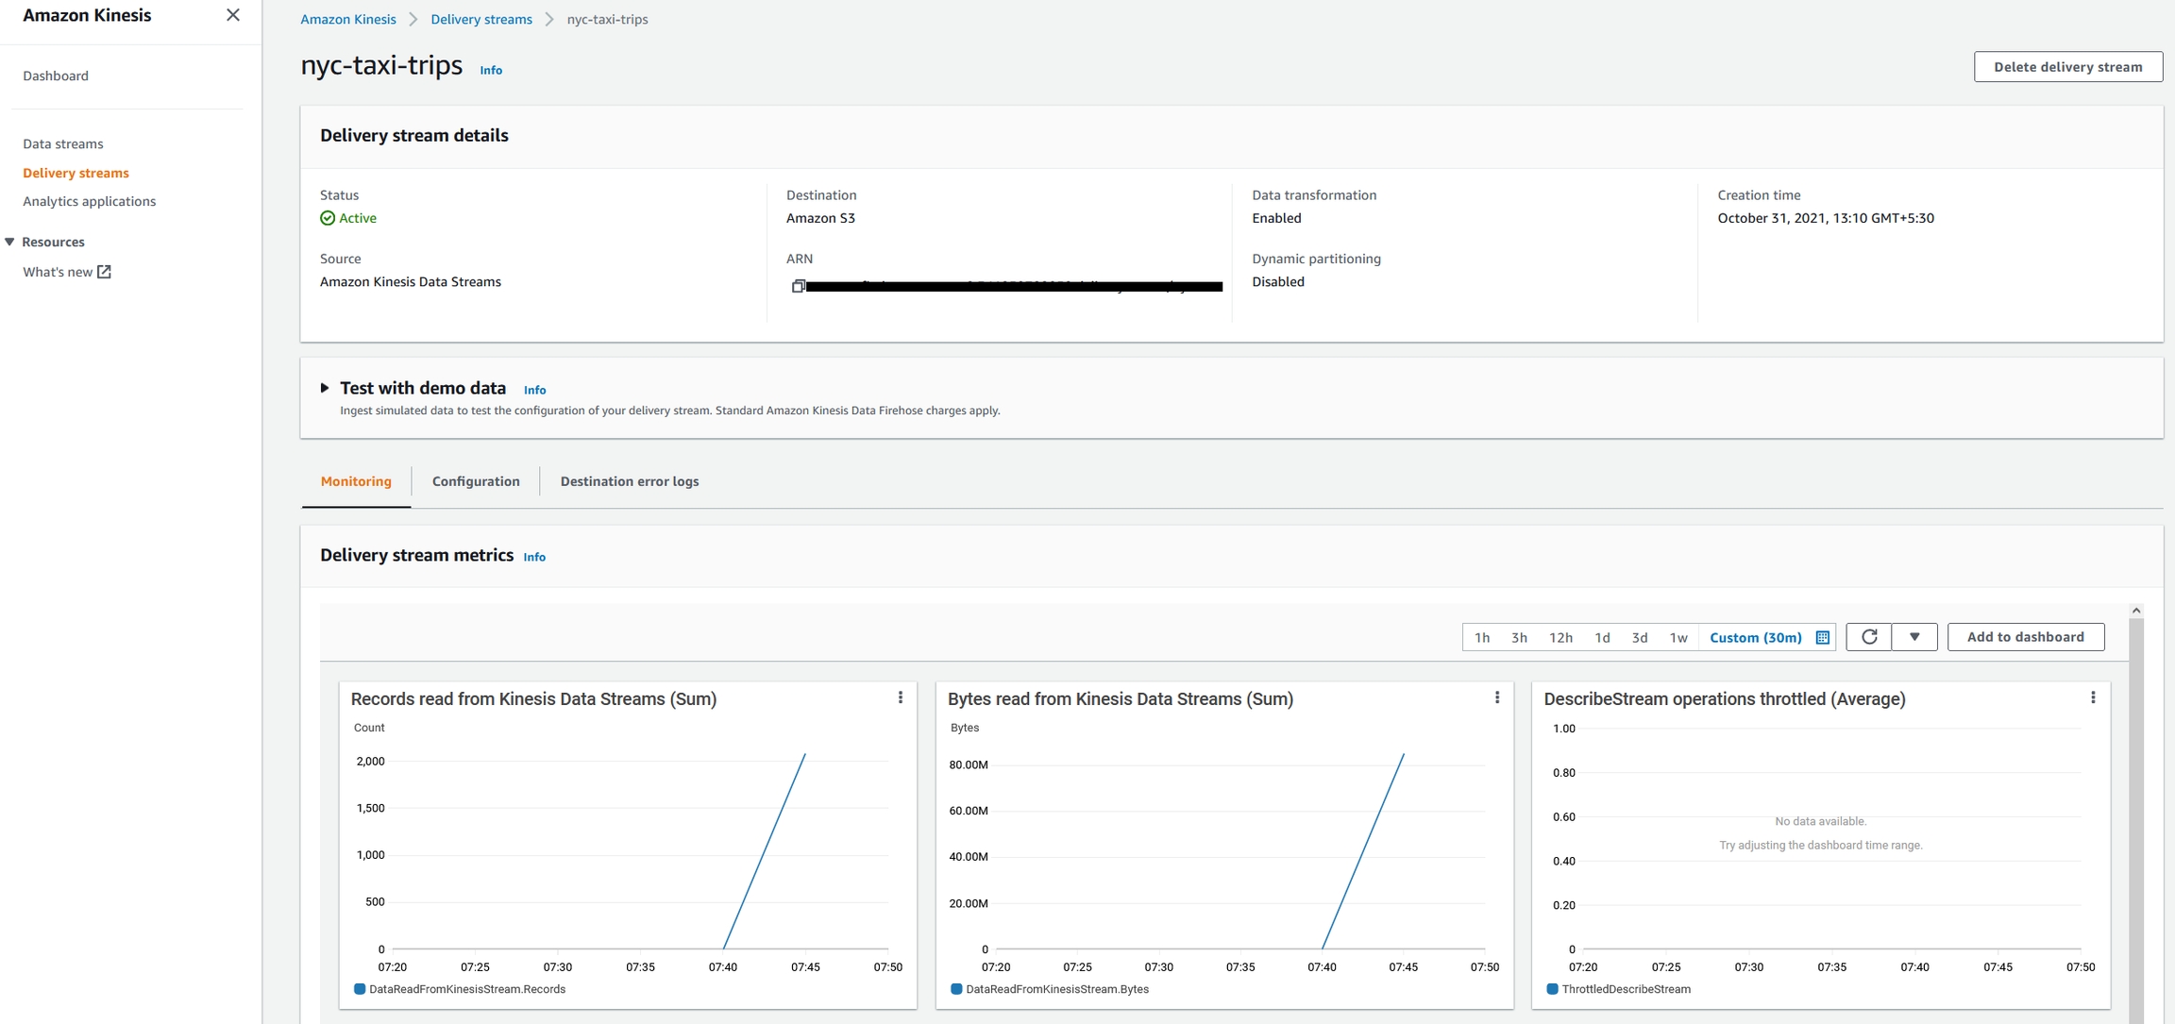This screenshot has width=2175, height=1024.
Task: Open the DescribeStream throttled chart options menu
Action: (x=2093, y=697)
